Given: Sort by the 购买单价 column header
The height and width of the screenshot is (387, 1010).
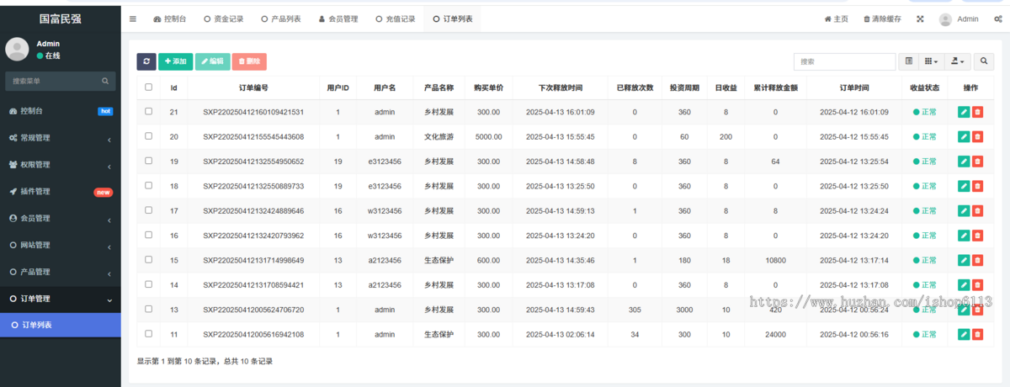Looking at the screenshot, I should pyautogui.click(x=488, y=87).
